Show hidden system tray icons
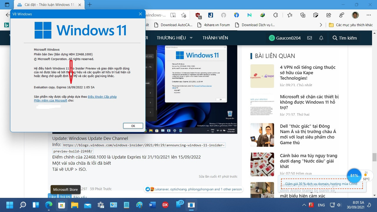Image resolution: width=377 pixels, height=212 pixels. (x=304, y=205)
